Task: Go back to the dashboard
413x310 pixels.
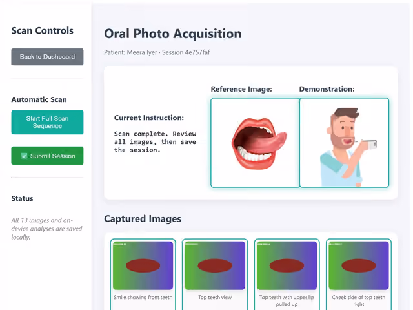Action: [x=47, y=57]
